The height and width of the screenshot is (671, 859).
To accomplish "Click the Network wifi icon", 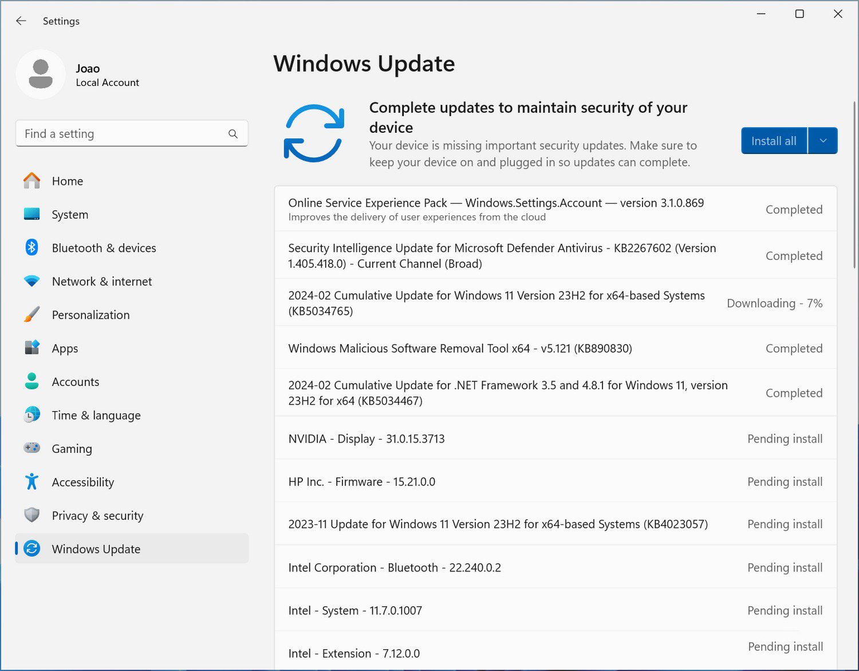I will (x=32, y=281).
